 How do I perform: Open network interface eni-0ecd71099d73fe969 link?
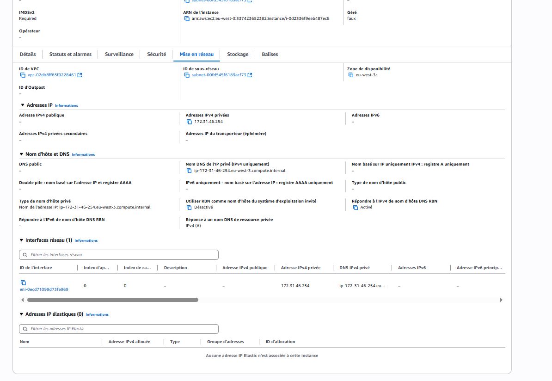[44, 289]
